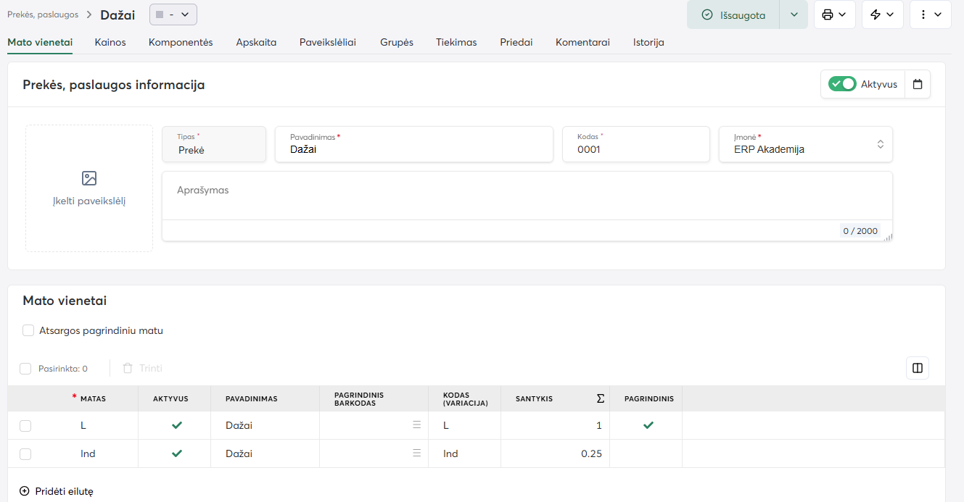Open the Istorija tab
The width and height of the screenshot is (964, 502).
pos(648,42)
